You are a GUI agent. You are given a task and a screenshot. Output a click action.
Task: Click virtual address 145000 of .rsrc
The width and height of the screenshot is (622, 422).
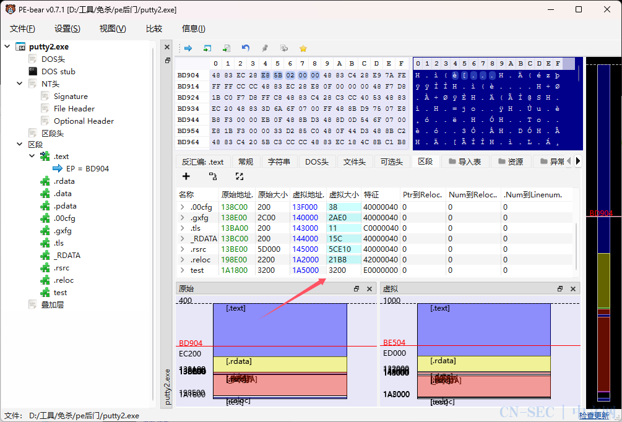(x=308, y=249)
